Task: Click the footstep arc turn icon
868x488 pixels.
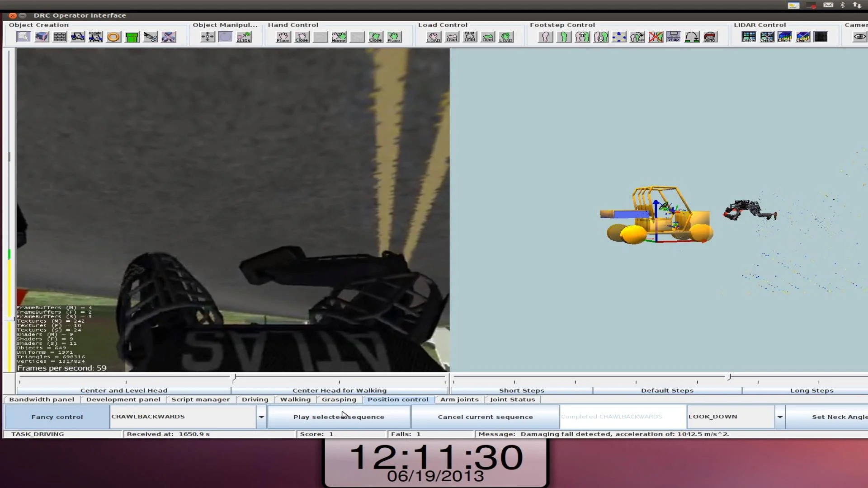Action: tap(692, 37)
